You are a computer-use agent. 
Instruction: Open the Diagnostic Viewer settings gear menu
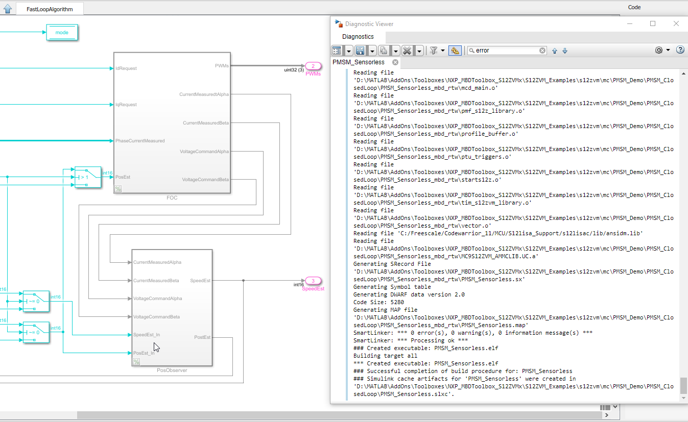[x=659, y=51]
